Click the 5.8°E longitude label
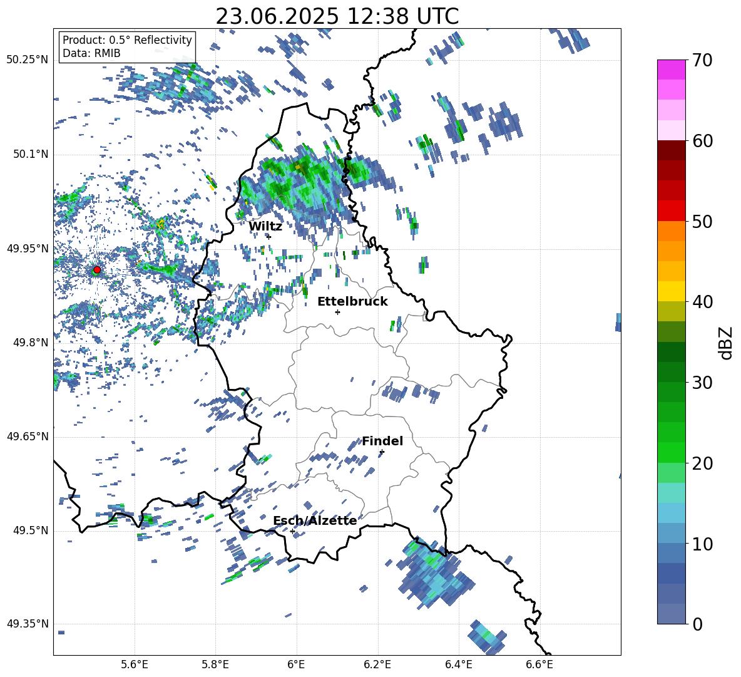741x677 pixels. coord(215,664)
